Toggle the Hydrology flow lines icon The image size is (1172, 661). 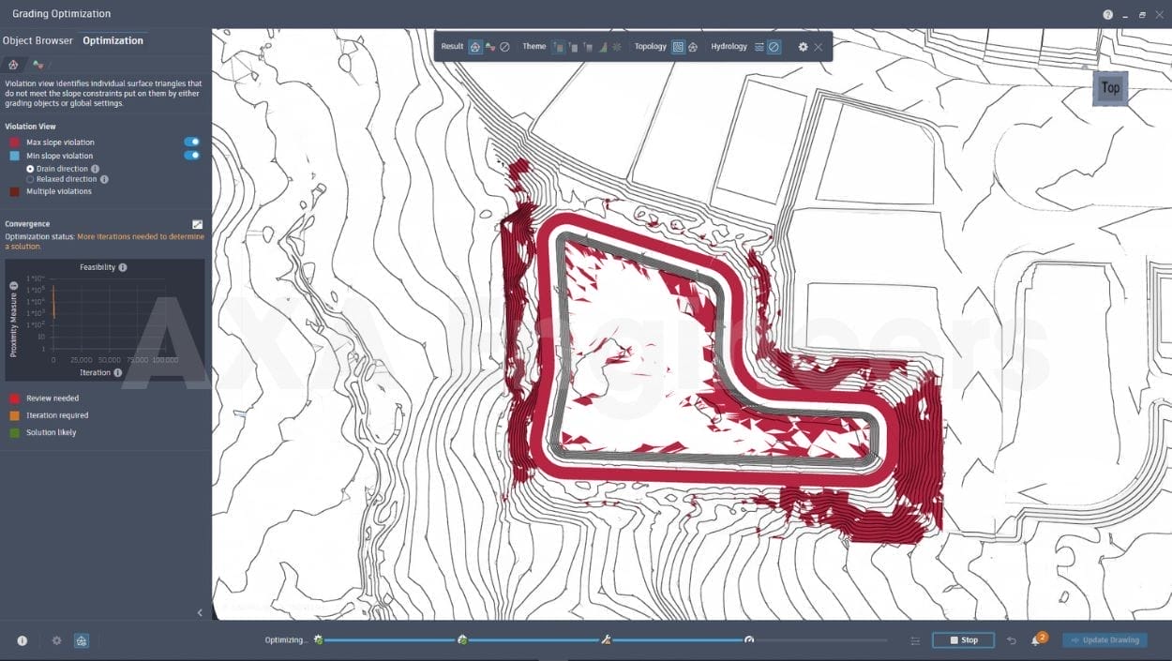(x=759, y=46)
